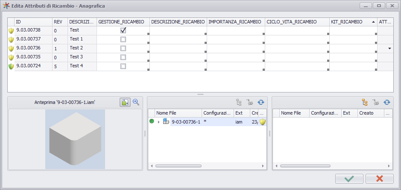
Task: Click IMPORTANZA_RICAMBIO cell for row Test 1
Action: [236, 40]
